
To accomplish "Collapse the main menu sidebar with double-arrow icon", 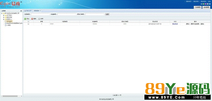I will click(21, 11).
